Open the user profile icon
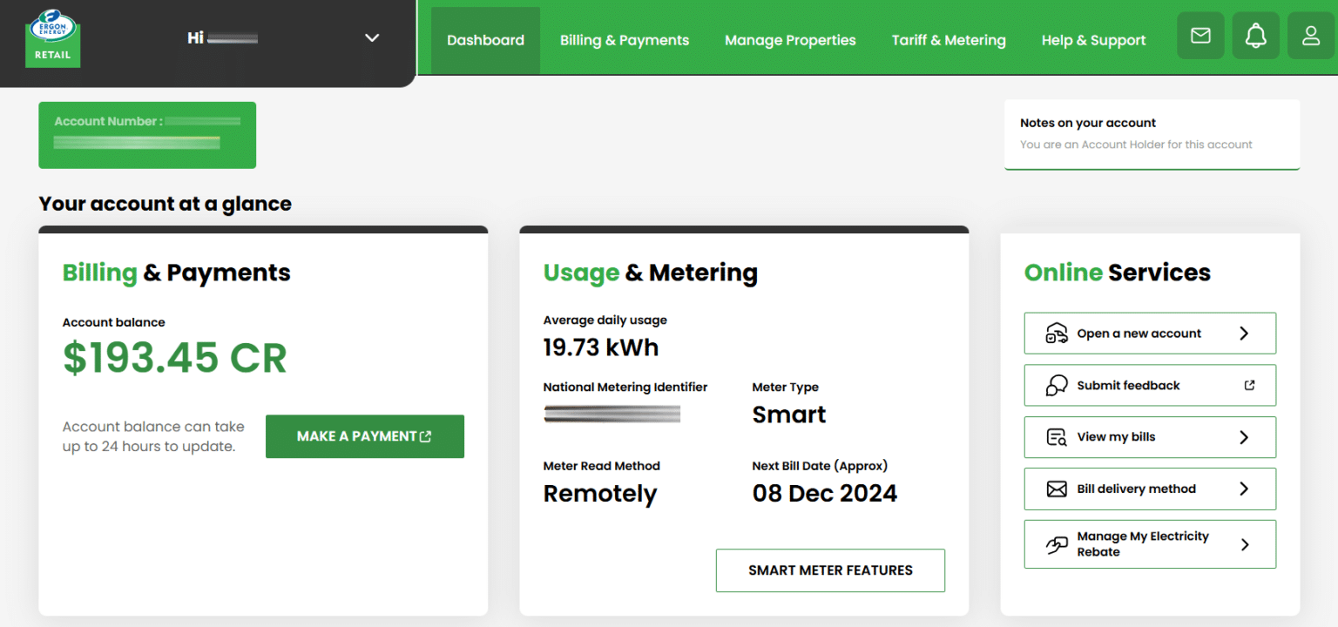This screenshot has height=627, width=1338. [x=1311, y=36]
